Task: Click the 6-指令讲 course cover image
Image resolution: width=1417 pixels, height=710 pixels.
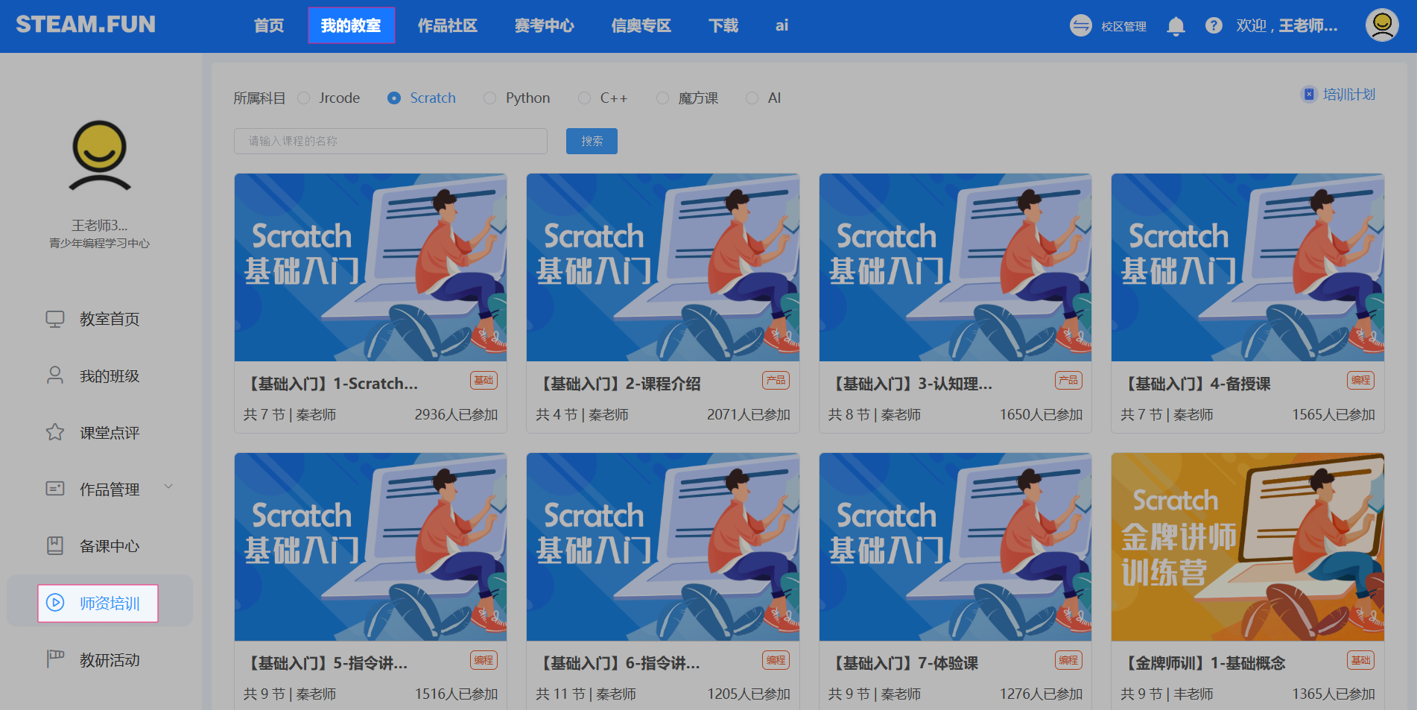Action: point(663,547)
